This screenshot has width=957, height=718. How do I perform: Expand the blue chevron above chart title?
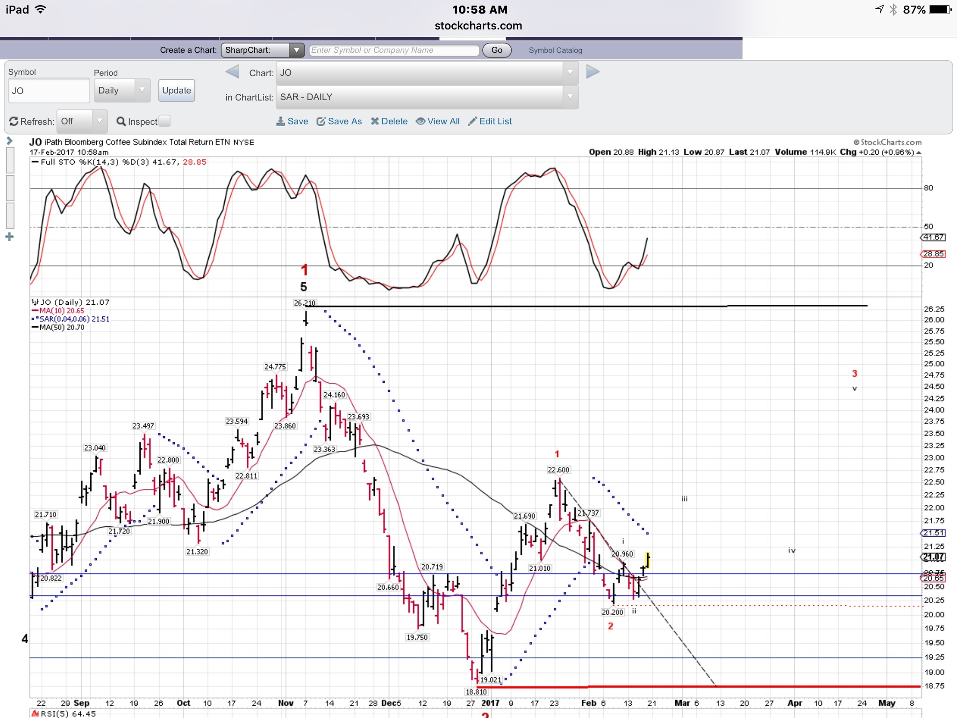tap(9, 141)
